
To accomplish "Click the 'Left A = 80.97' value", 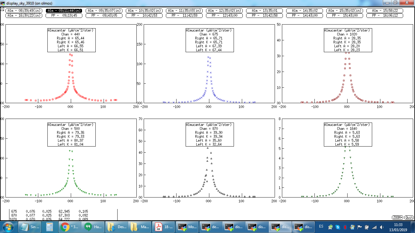I will (x=70, y=140).
